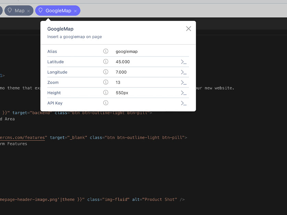Click the 'd Area' code line
This screenshot has width=287, height=215.
[7, 119]
